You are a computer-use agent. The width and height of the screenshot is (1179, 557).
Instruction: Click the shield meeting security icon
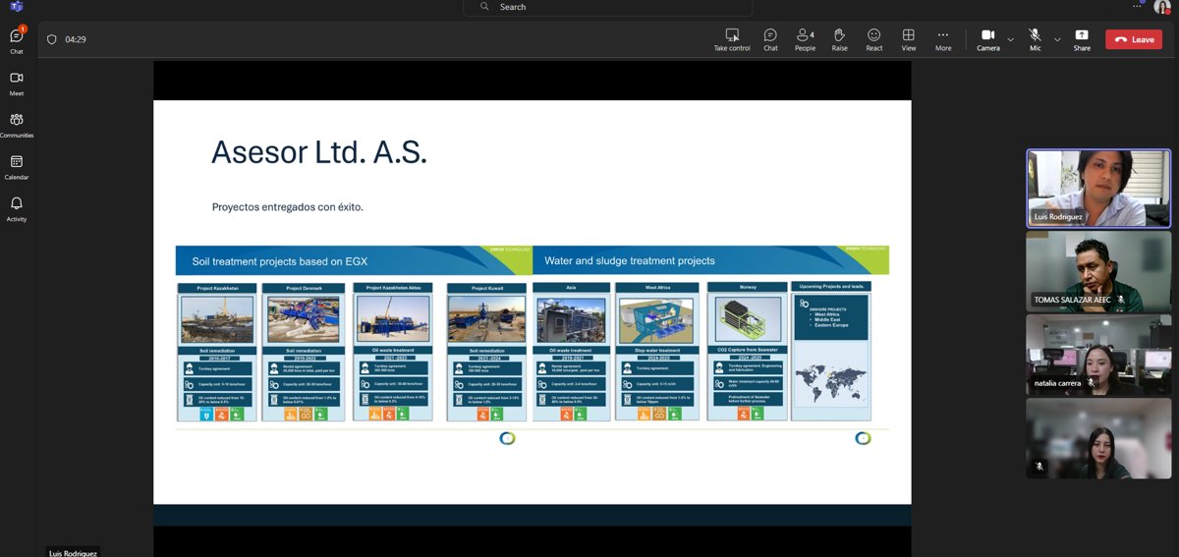[52, 39]
